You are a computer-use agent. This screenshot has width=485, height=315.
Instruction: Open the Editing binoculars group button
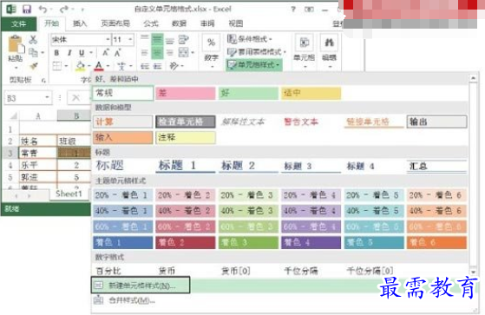(329, 51)
